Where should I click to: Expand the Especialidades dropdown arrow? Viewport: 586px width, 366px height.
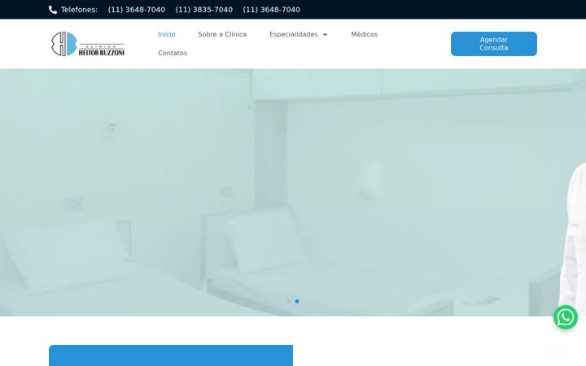[325, 35]
